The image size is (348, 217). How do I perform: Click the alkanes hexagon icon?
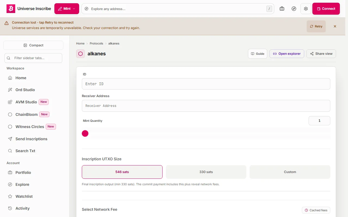click(80, 54)
